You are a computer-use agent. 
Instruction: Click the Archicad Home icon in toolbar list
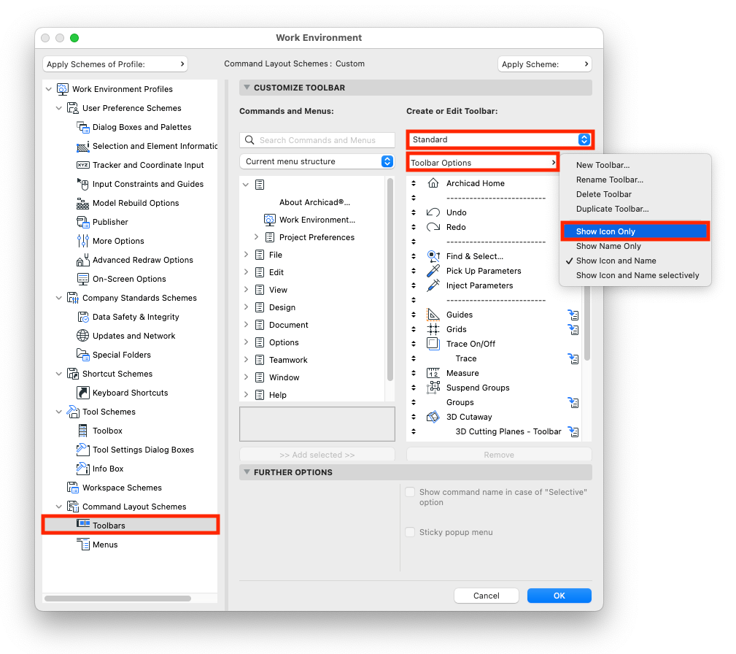pos(433,183)
